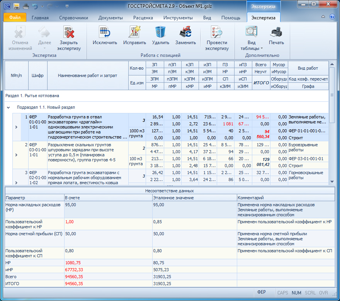
Task: Click the table vertical scrollbar thumb
Action: pyautogui.click(x=332, y=95)
